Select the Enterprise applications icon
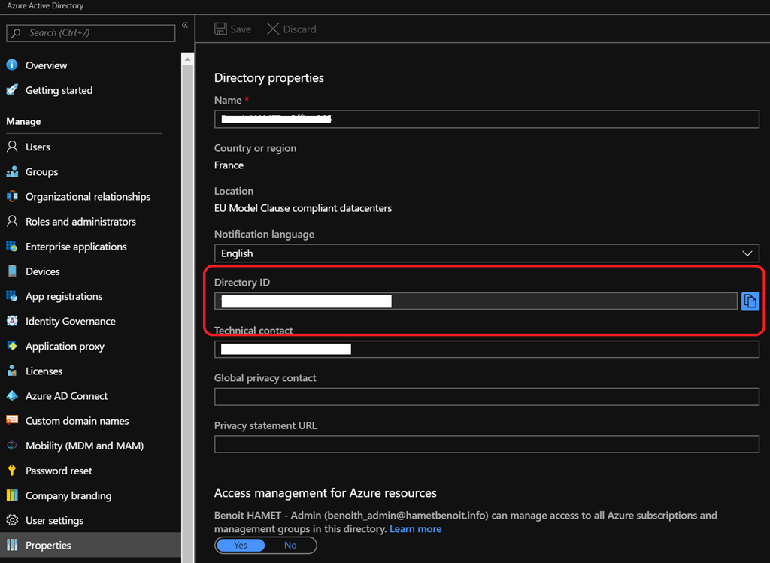The height and width of the screenshot is (563, 770). click(x=12, y=247)
